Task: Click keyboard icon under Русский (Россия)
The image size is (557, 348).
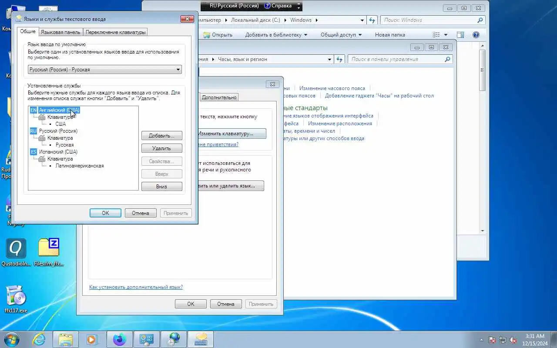Action: pos(42,138)
